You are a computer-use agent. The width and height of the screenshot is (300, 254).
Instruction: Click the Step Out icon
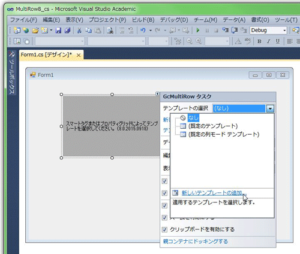[244, 31]
